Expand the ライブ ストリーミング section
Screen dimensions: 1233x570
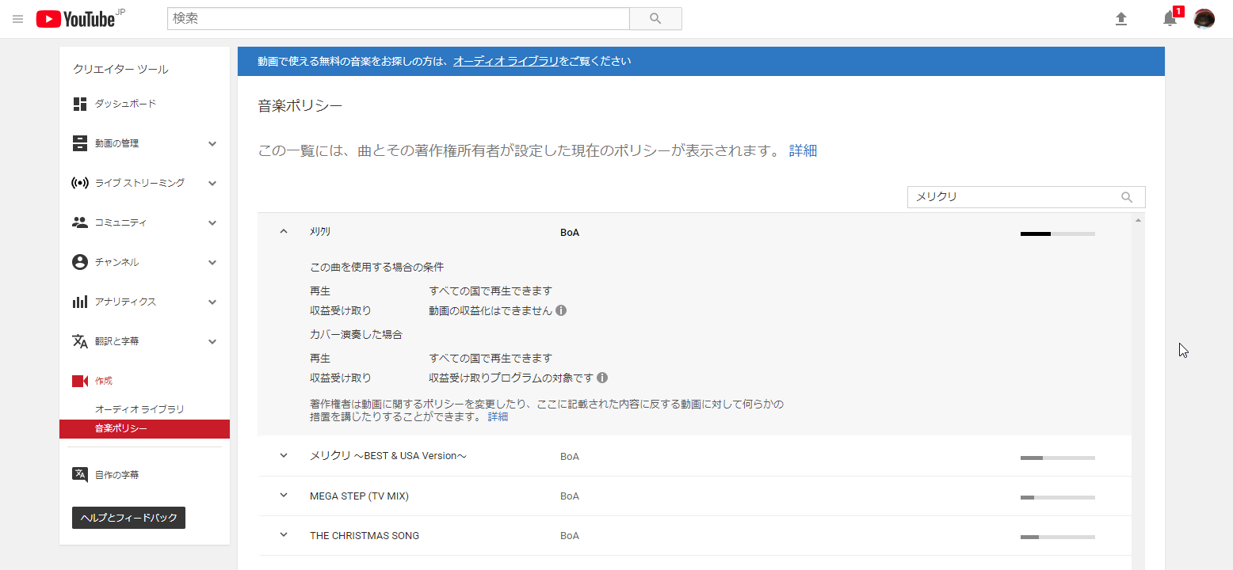(x=212, y=183)
